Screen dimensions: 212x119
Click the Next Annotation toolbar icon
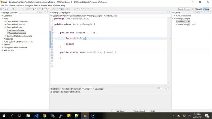pos(75,9)
